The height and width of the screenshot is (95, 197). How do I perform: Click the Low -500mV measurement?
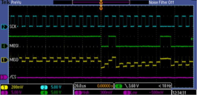(x=143, y=93)
